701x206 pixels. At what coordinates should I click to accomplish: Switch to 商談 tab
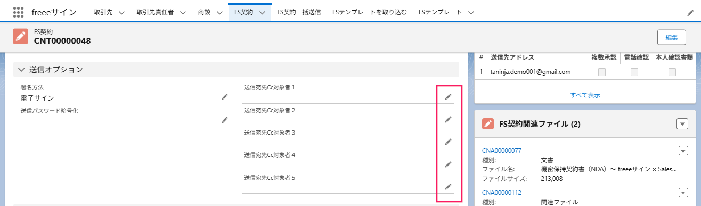(205, 12)
